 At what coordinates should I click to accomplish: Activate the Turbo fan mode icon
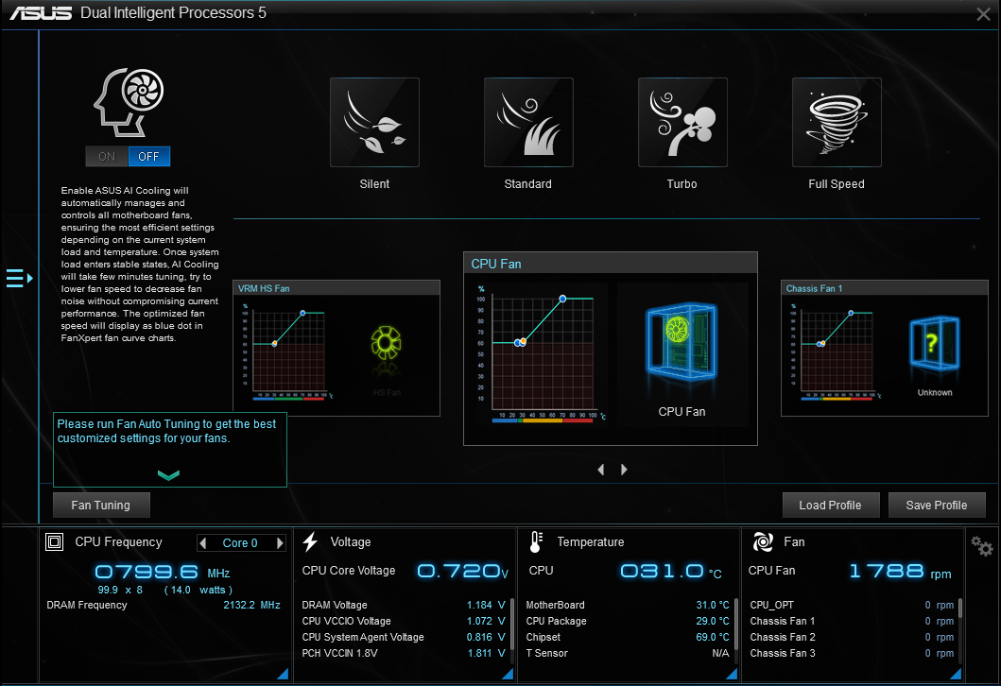682,122
